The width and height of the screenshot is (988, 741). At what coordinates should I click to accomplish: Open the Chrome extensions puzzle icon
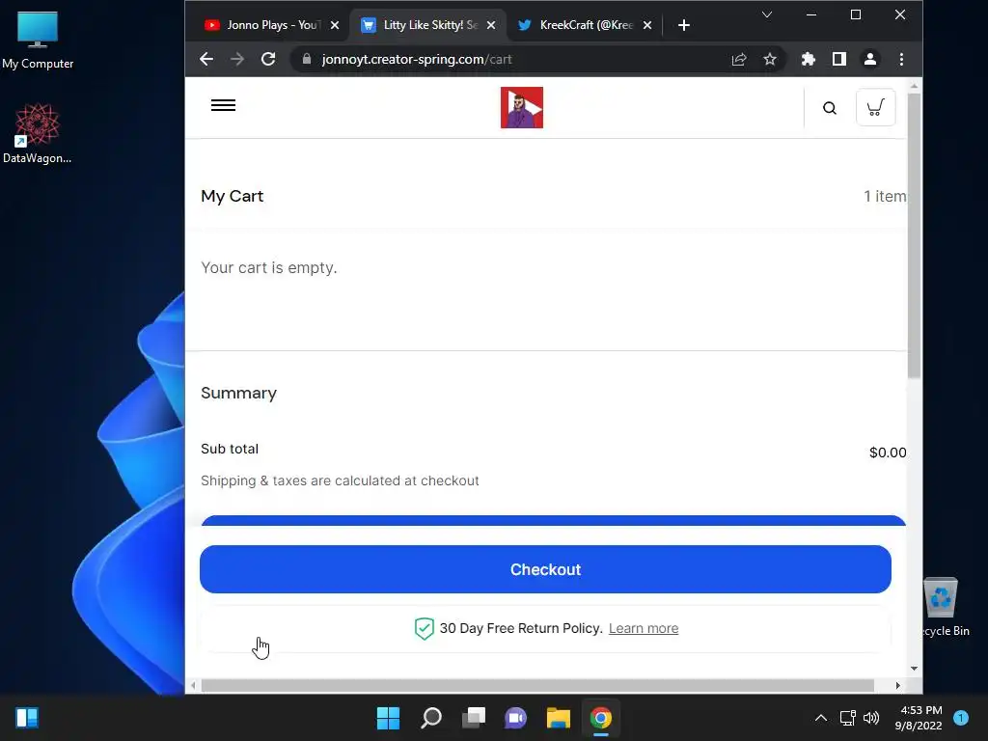tap(808, 59)
